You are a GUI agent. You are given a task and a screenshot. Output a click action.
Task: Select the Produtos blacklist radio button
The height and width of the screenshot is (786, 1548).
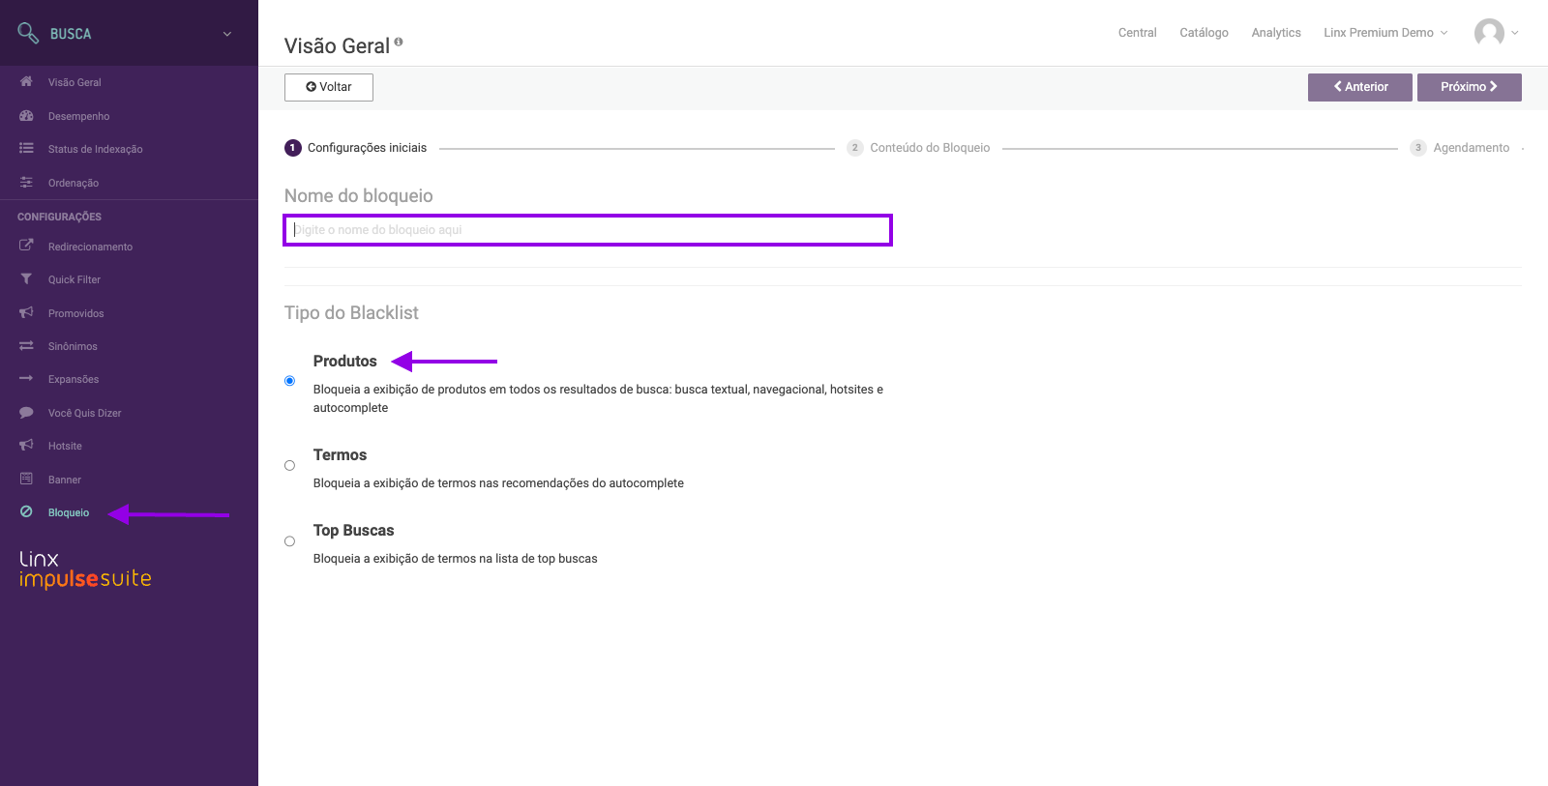[x=289, y=381]
